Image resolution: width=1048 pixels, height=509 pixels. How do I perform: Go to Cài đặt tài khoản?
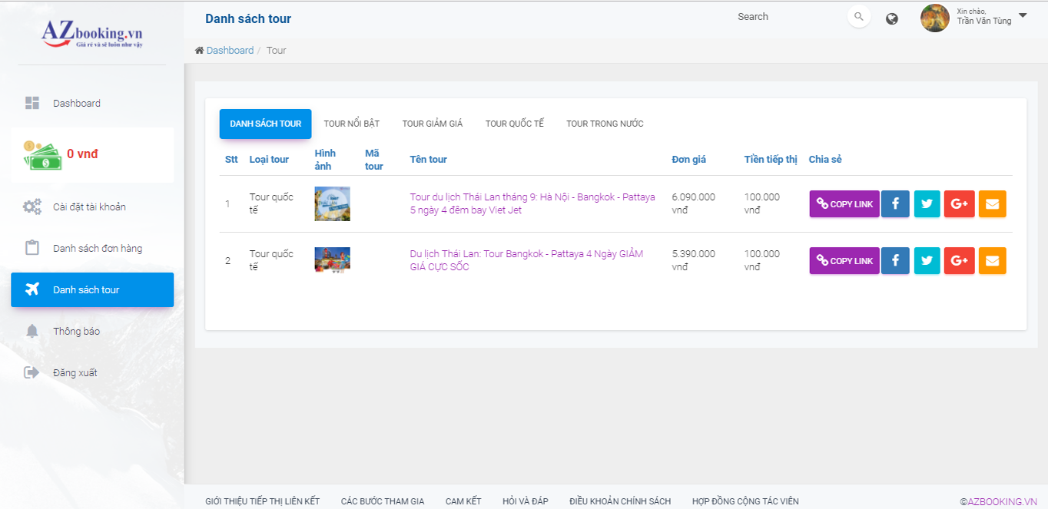(89, 207)
